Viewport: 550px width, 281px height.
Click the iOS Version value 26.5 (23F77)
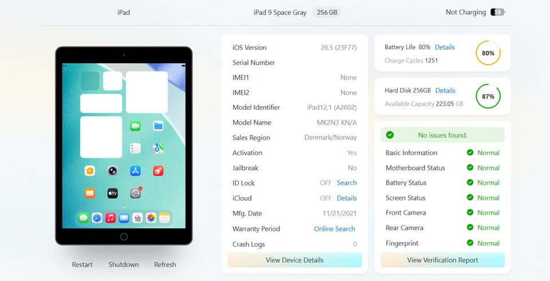(339, 47)
